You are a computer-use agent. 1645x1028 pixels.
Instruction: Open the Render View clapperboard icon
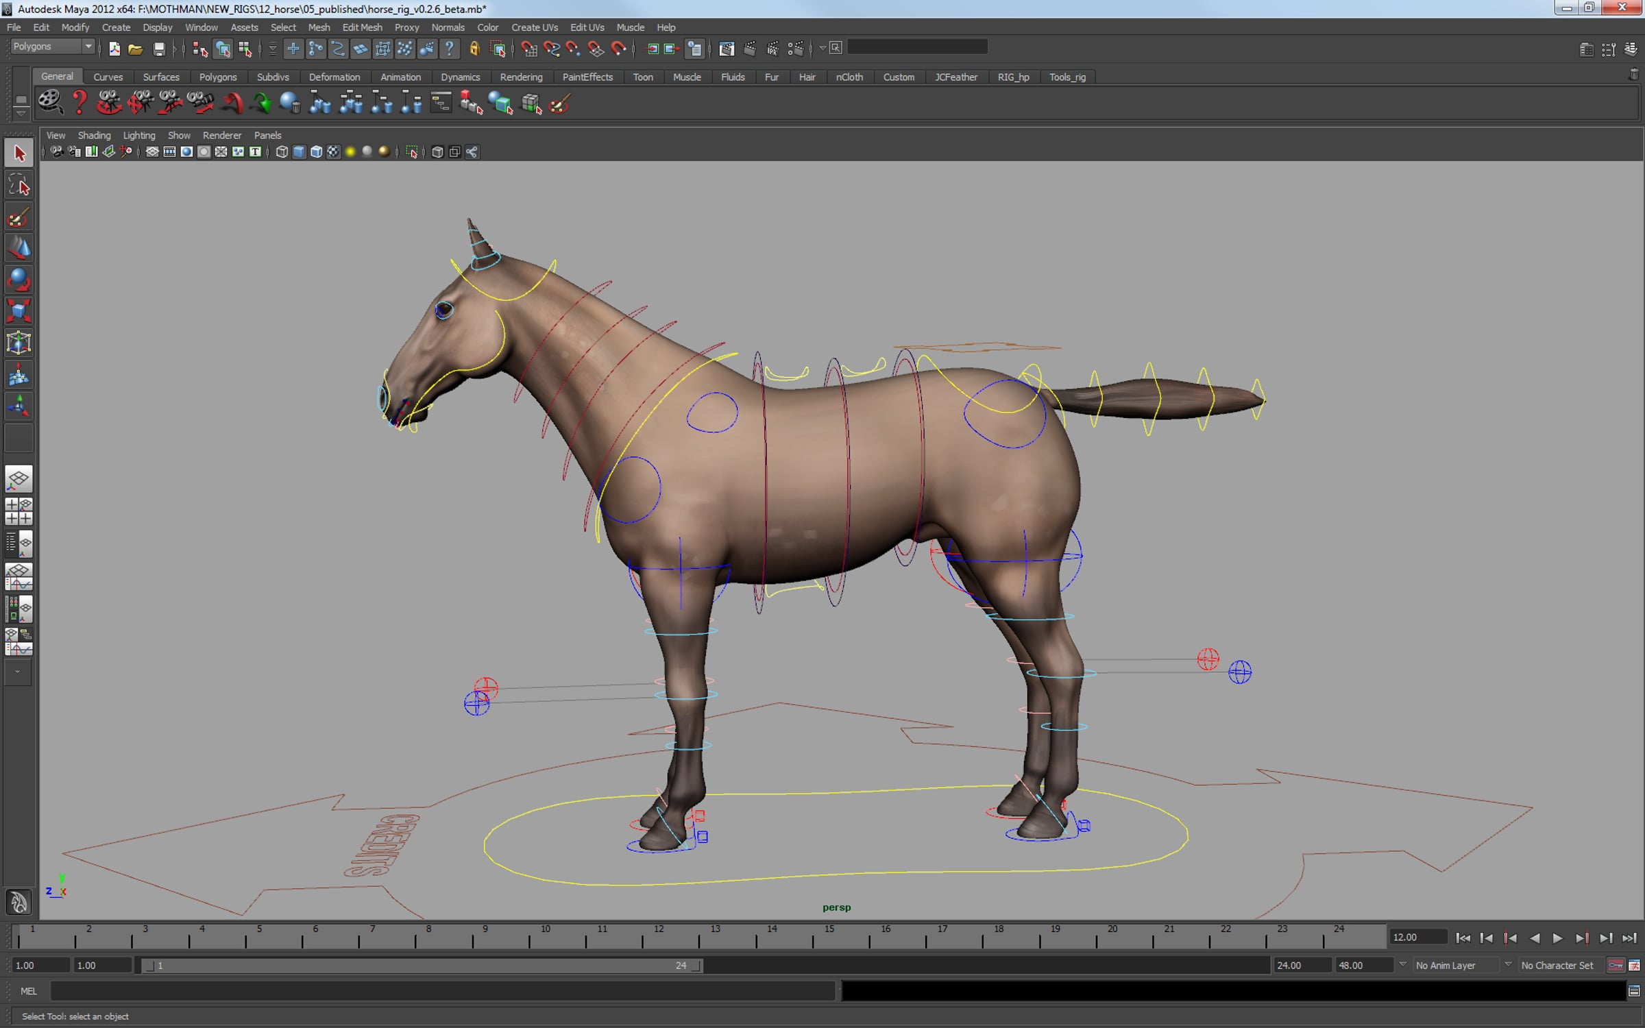[727, 49]
